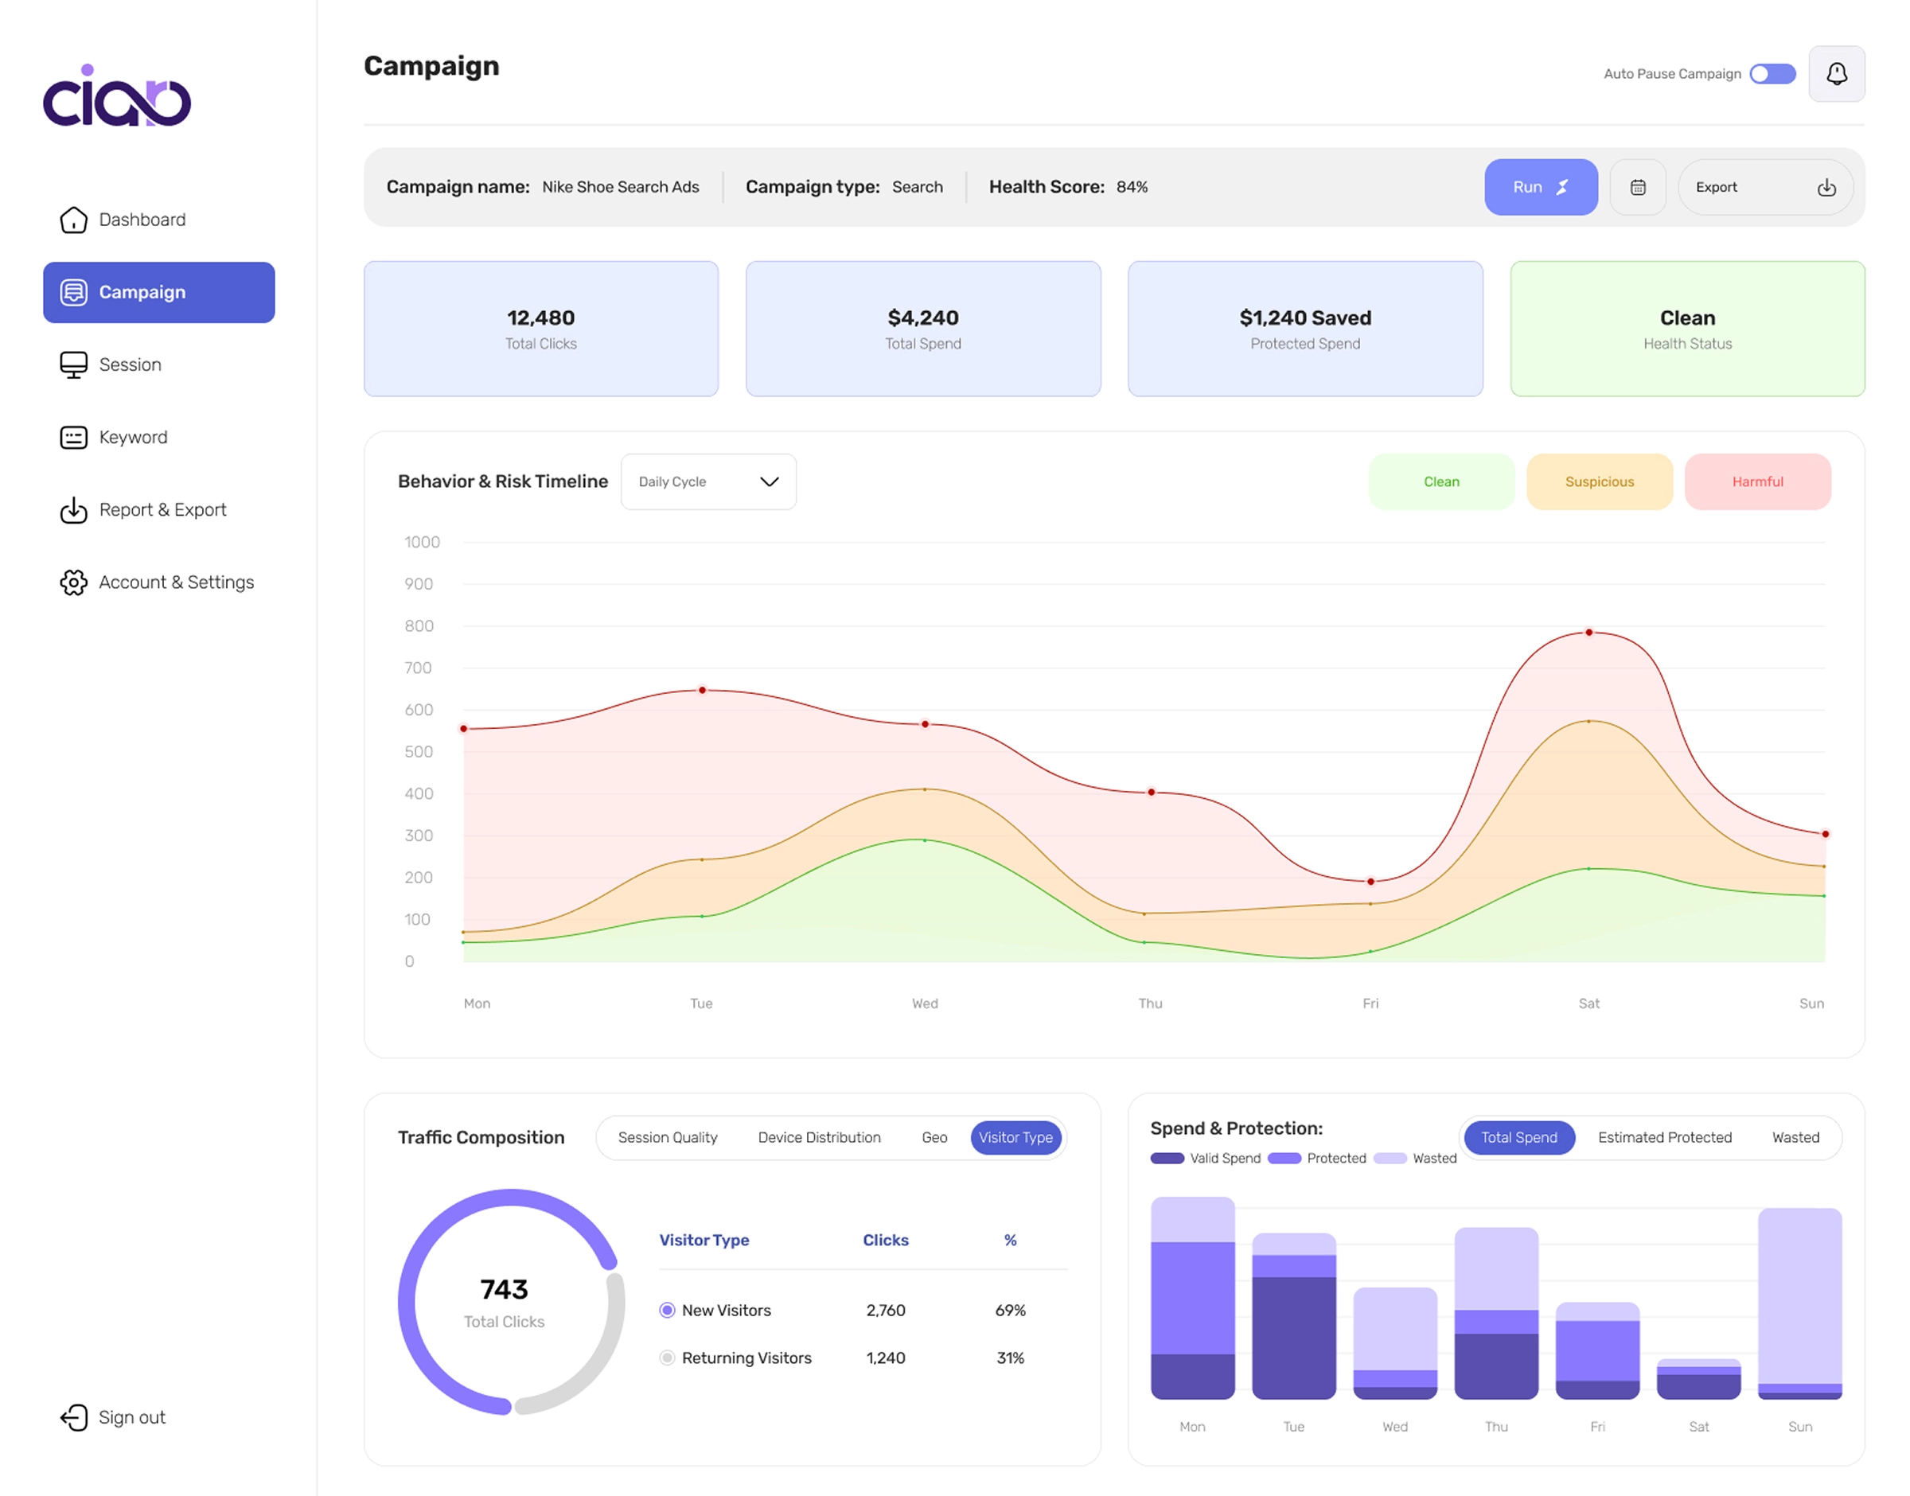1910x1496 pixels.
Task: Switch to the Session Quality tab
Action: (x=668, y=1137)
